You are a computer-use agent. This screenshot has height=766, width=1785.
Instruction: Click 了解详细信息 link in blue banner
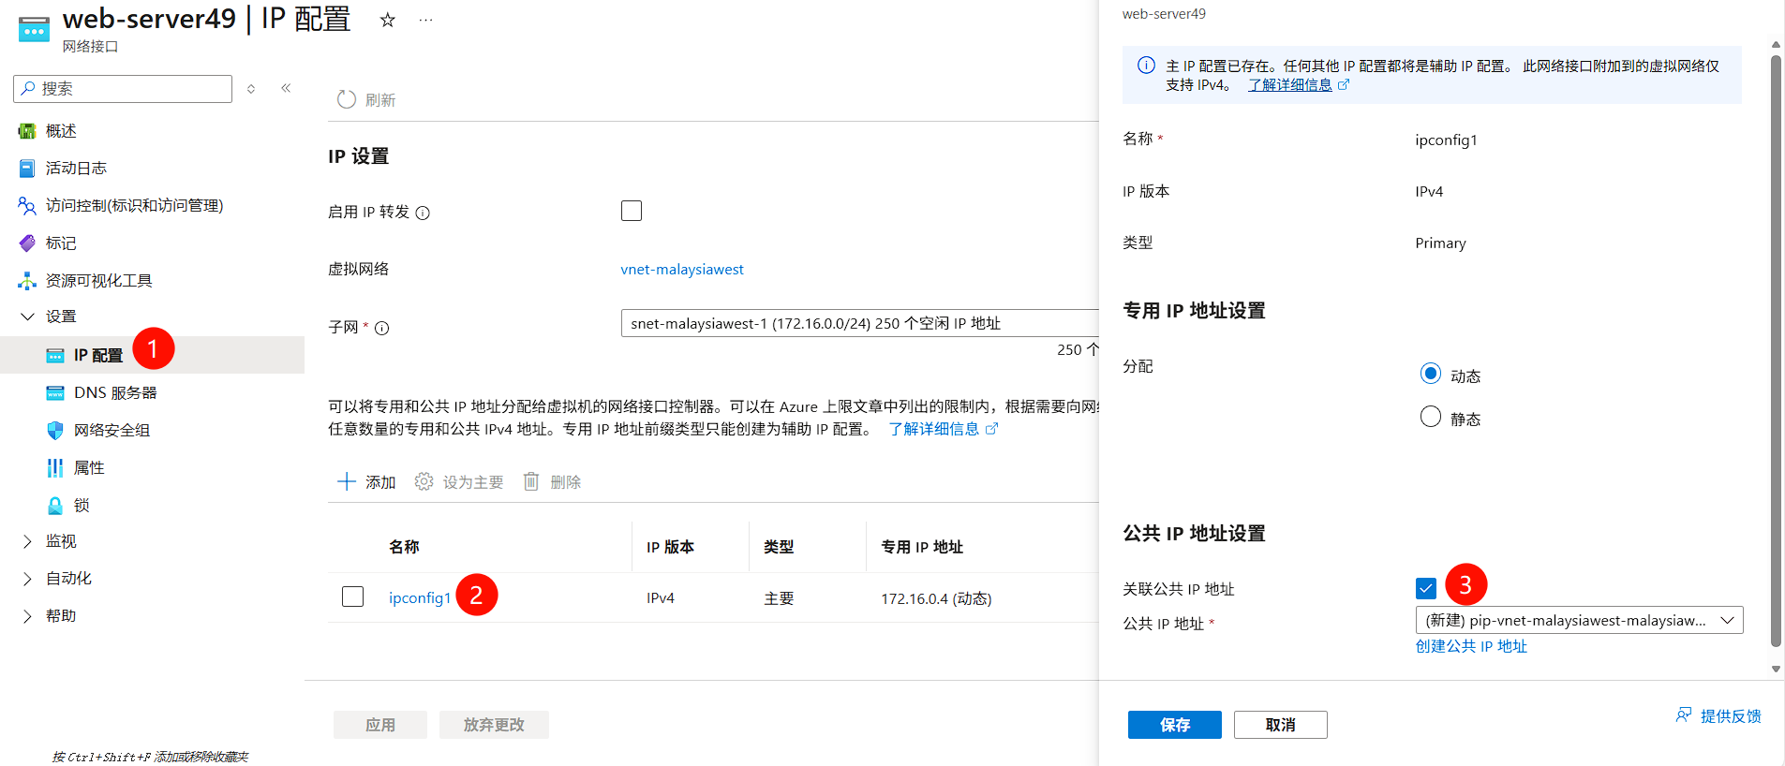pos(1290,85)
